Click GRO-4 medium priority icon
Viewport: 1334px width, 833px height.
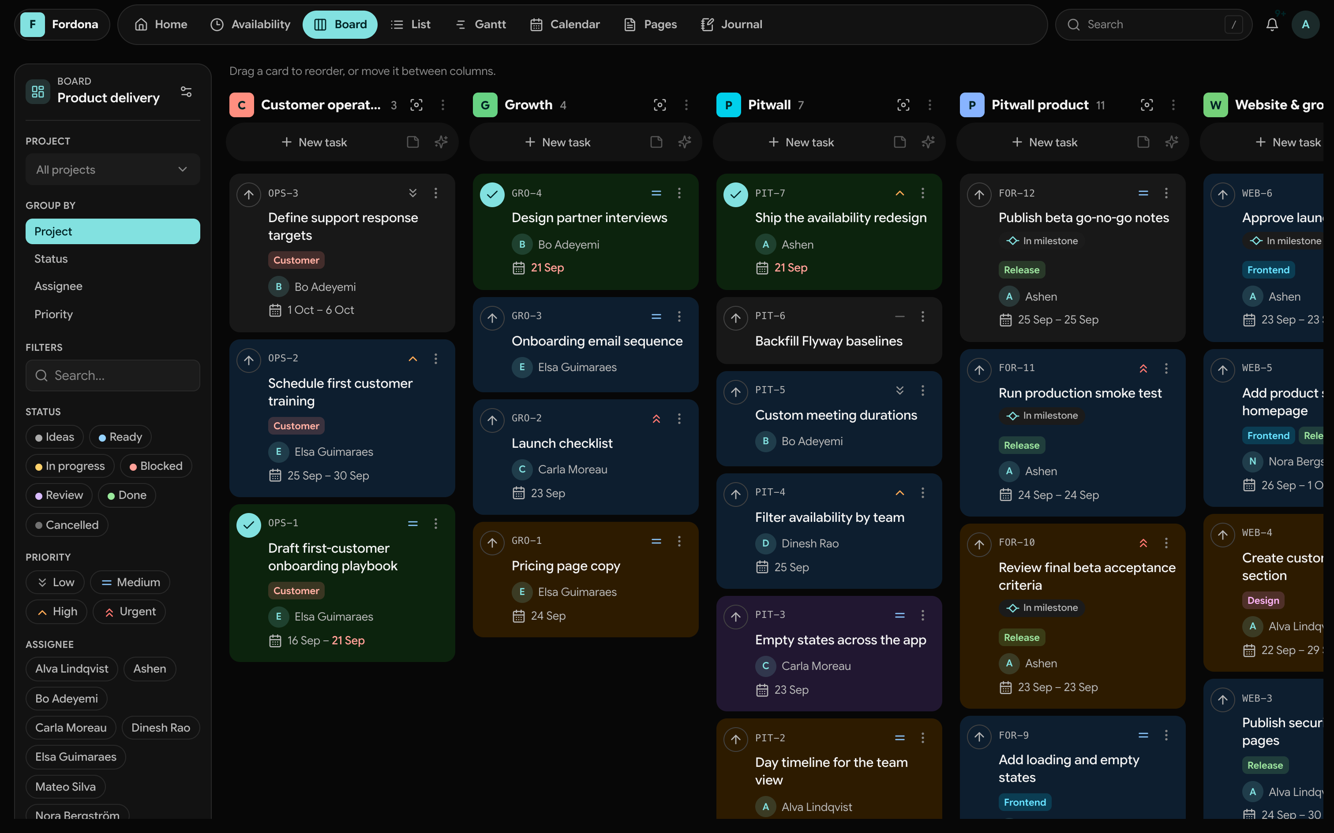pyautogui.click(x=656, y=193)
